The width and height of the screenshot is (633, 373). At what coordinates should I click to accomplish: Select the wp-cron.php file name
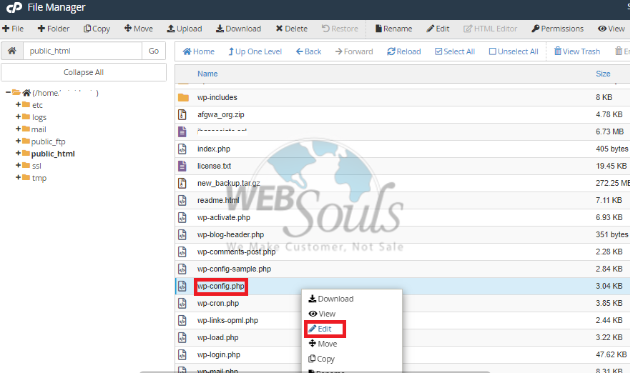point(218,303)
